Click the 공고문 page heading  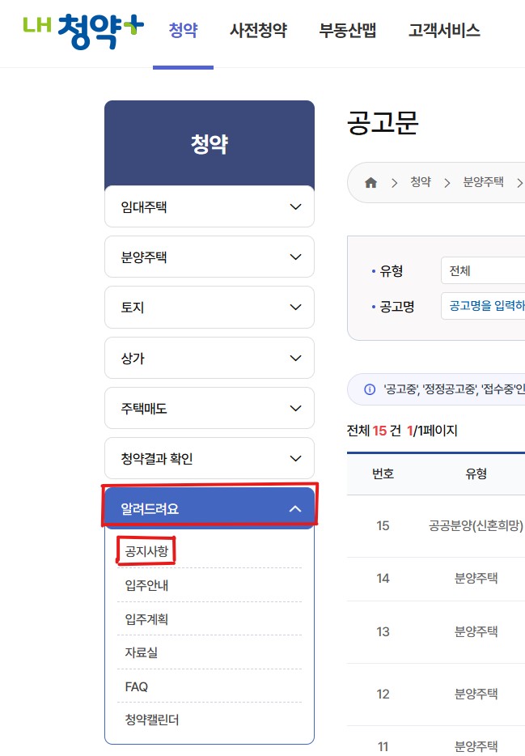click(383, 122)
